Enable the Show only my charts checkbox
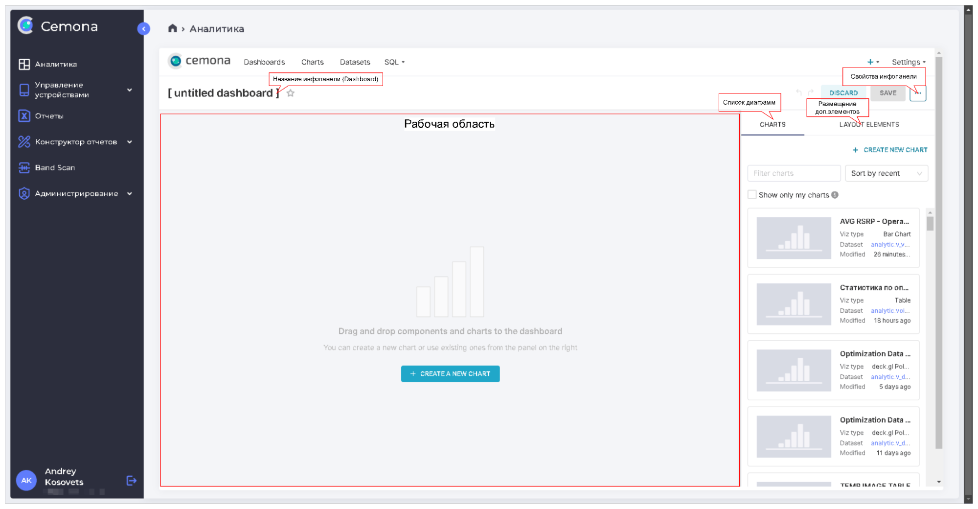The height and width of the screenshot is (509, 978). [x=752, y=194]
